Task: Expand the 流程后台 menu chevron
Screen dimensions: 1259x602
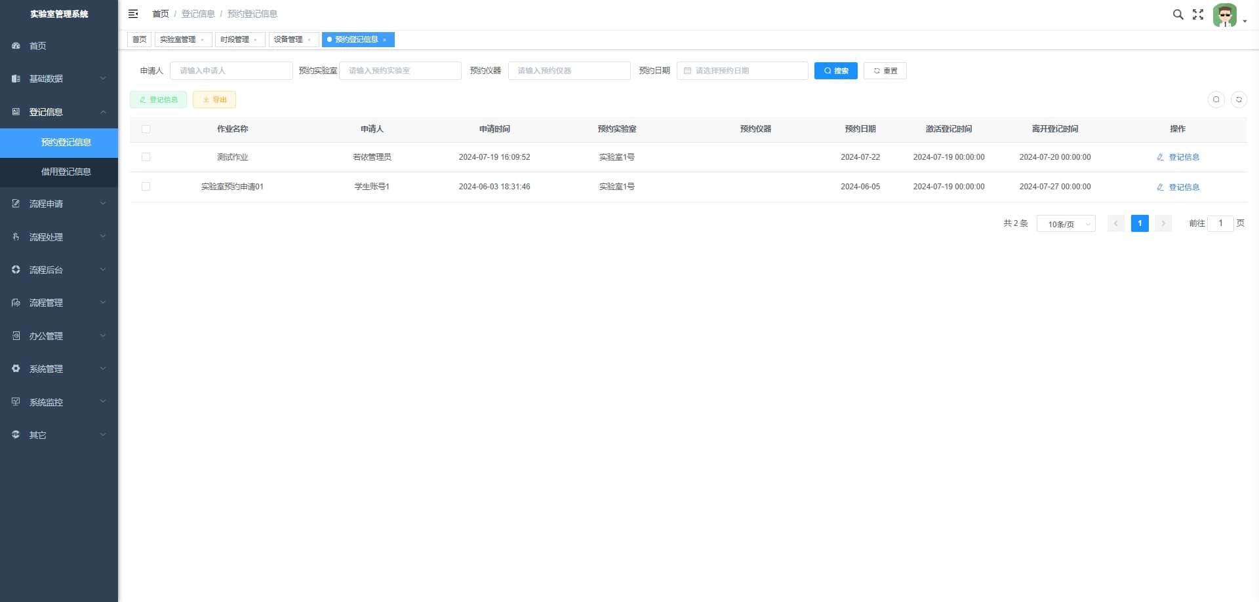Action: (x=103, y=270)
